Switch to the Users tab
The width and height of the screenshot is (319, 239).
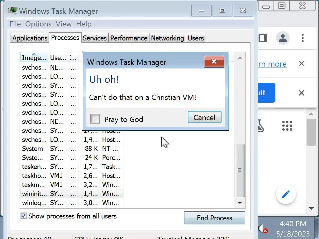196,38
